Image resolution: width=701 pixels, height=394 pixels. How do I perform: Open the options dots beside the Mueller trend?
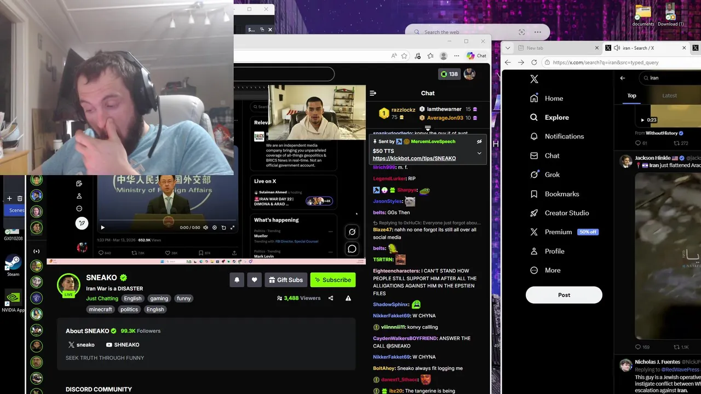[330, 231]
